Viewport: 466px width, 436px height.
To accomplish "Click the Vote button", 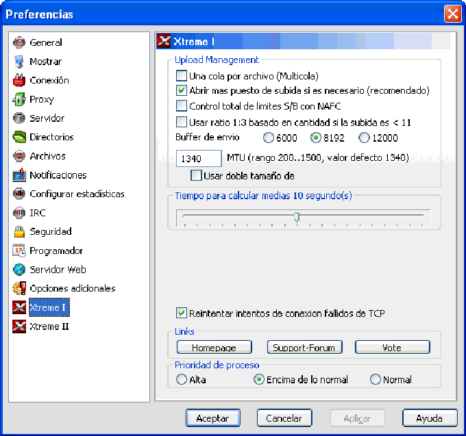I will pos(392,347).
